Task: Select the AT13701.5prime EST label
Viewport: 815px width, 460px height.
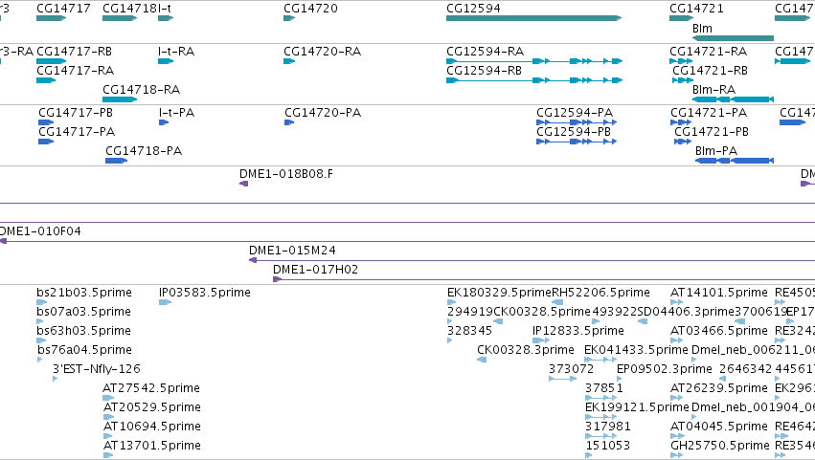Action: pyautogui.click(x=152, y=446)
